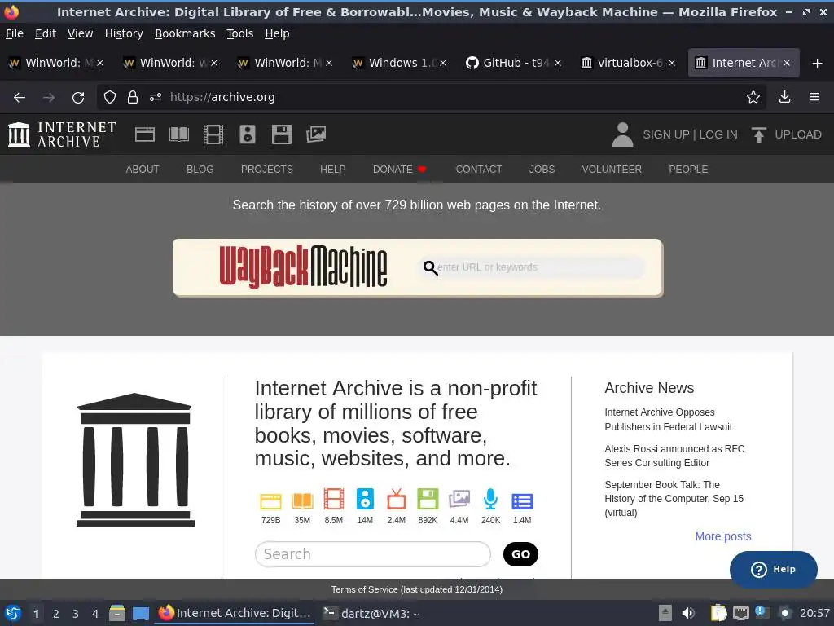Open a new tab with the plus button

818,64
